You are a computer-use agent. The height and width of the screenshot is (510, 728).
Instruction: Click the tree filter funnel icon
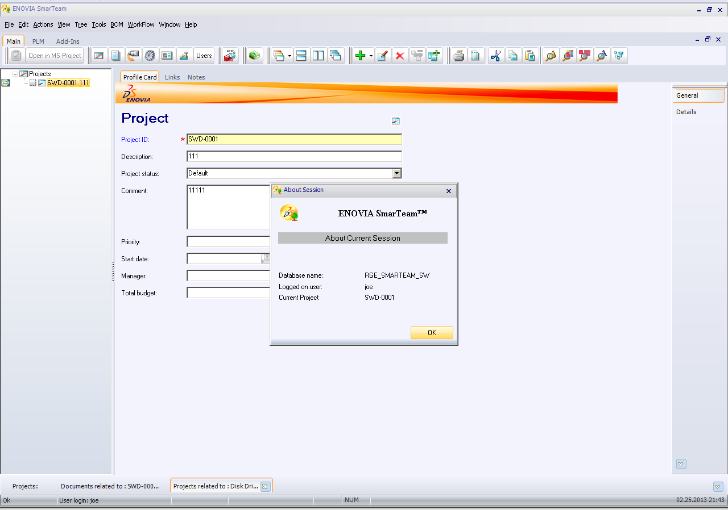(x=619, y=56)
